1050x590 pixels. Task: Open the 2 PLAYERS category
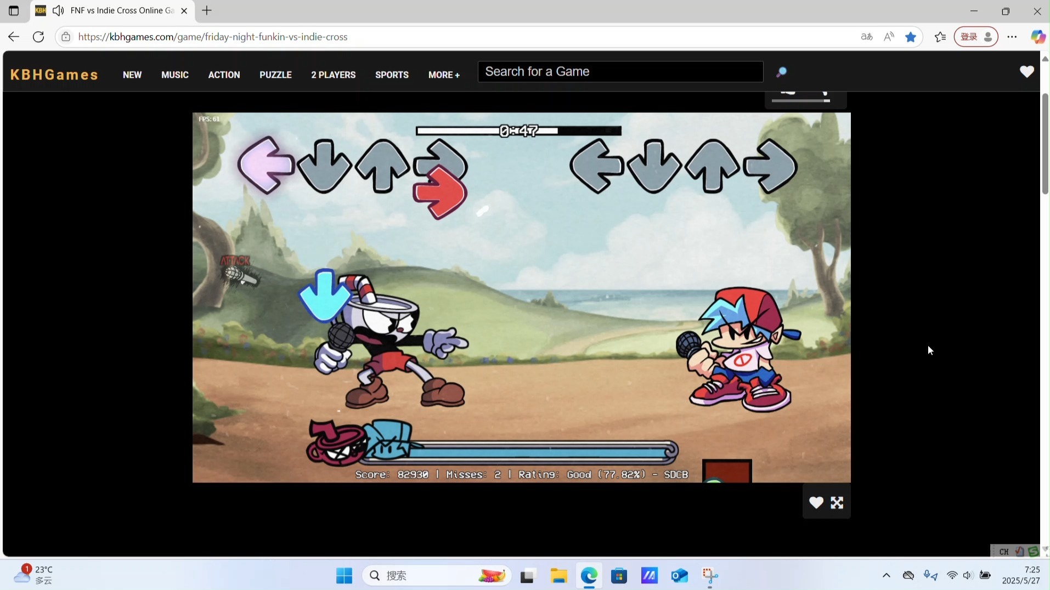pyautogui.click(x=333, y=75)
